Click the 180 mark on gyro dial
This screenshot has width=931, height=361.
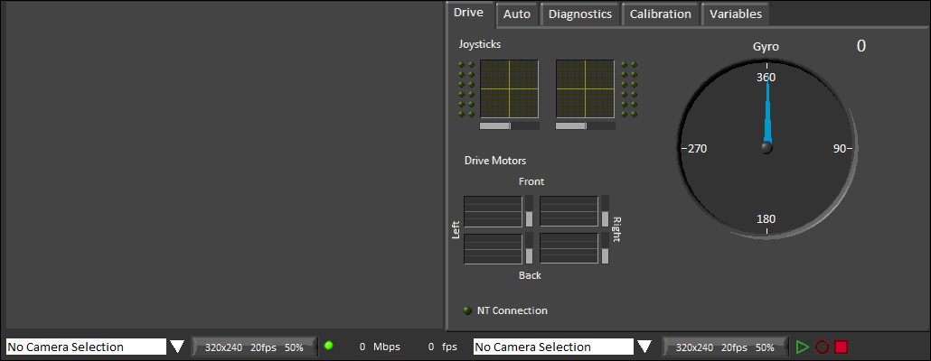tap(766, 218)
